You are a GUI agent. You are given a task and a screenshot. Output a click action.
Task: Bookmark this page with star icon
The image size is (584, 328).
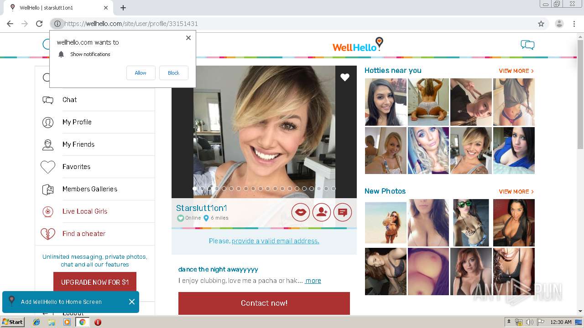[x=541, y=24]
